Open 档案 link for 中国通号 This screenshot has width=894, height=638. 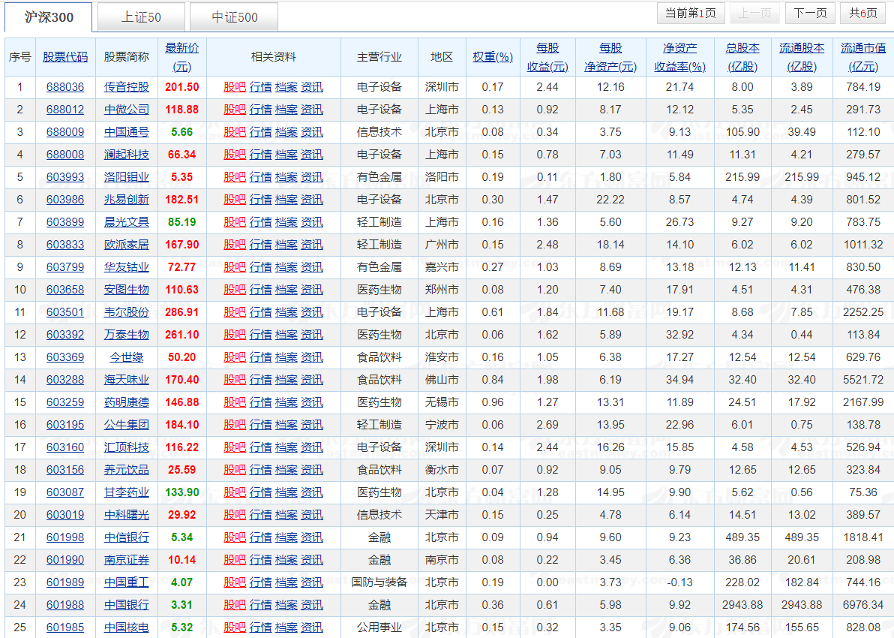pyautogui.click(x=286, y=132)
